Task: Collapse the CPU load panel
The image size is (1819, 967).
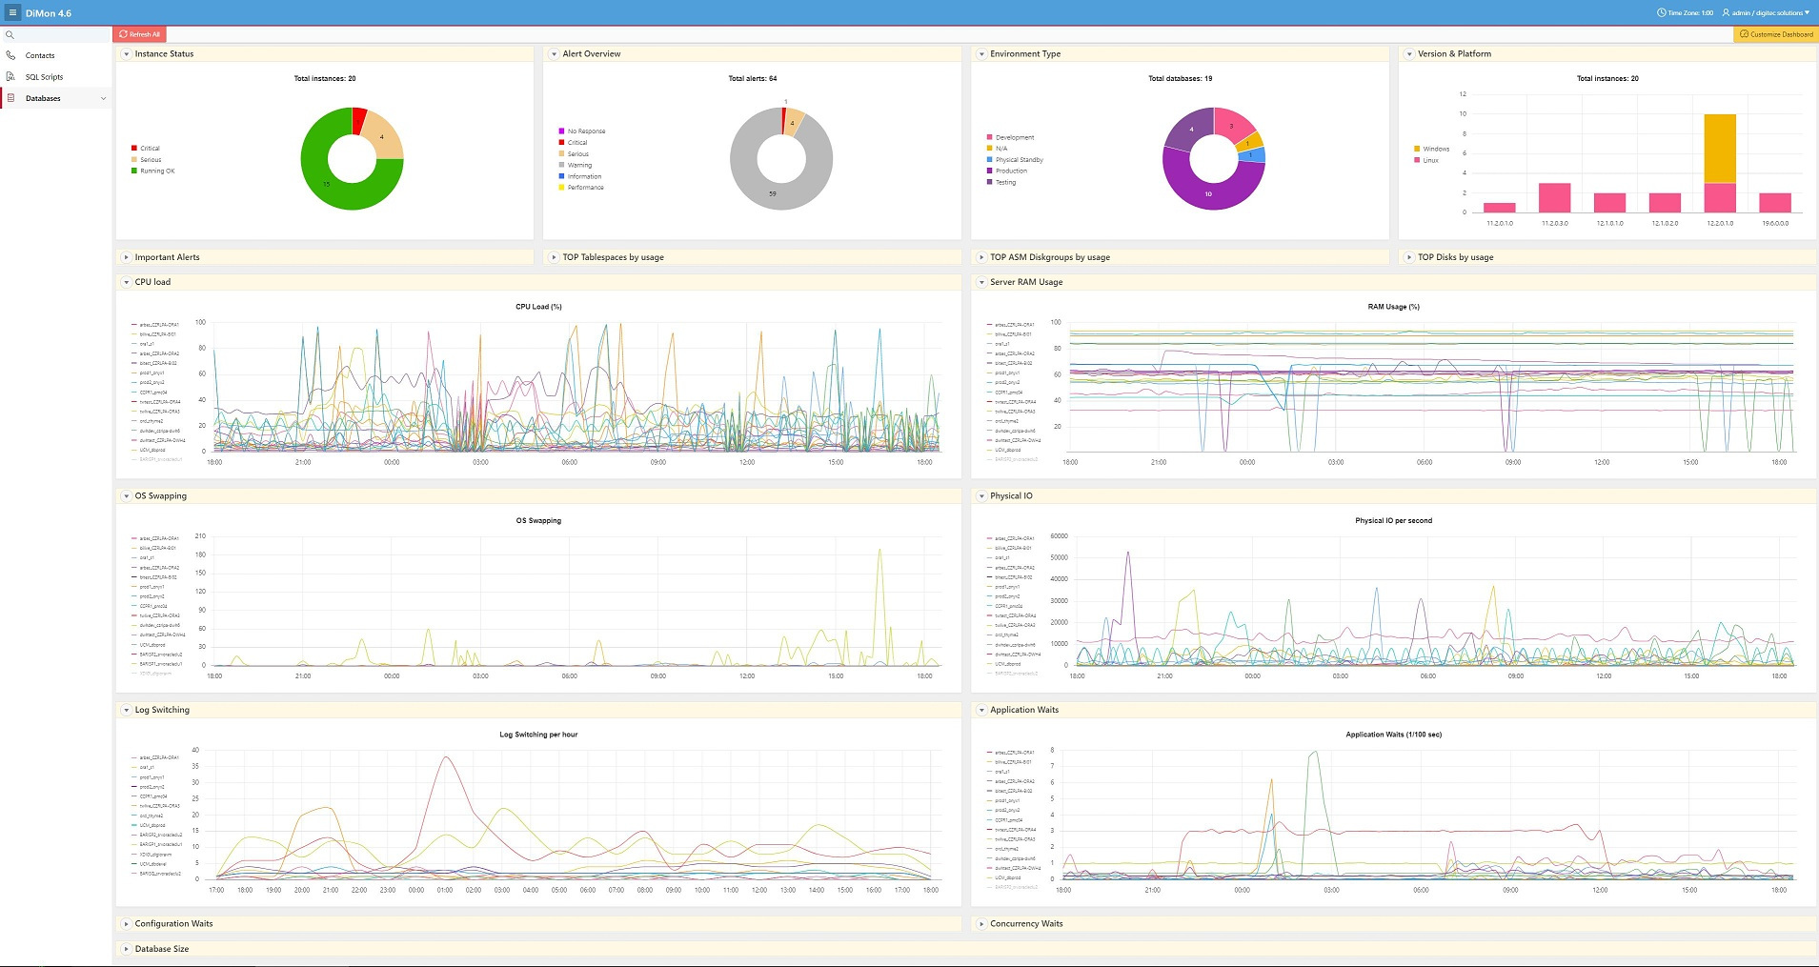Action: (126, 282)
